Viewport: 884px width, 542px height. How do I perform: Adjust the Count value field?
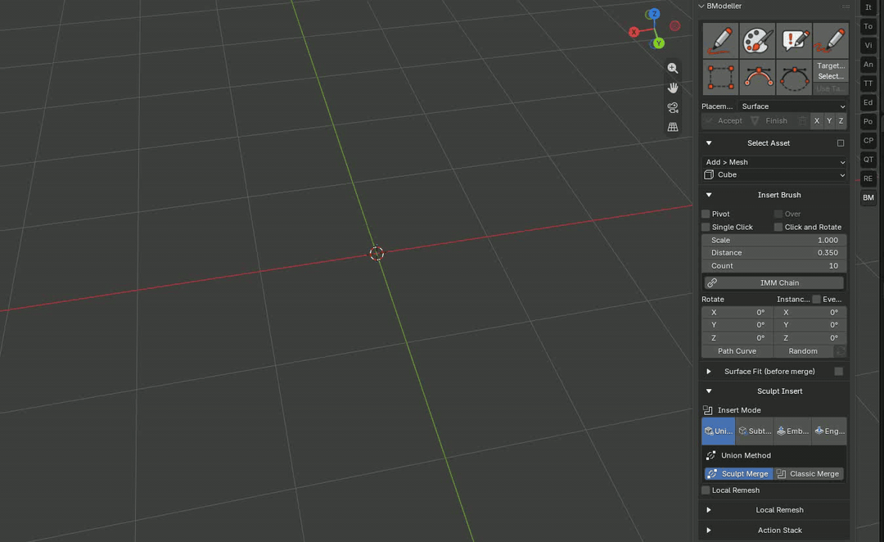(774, 265)
